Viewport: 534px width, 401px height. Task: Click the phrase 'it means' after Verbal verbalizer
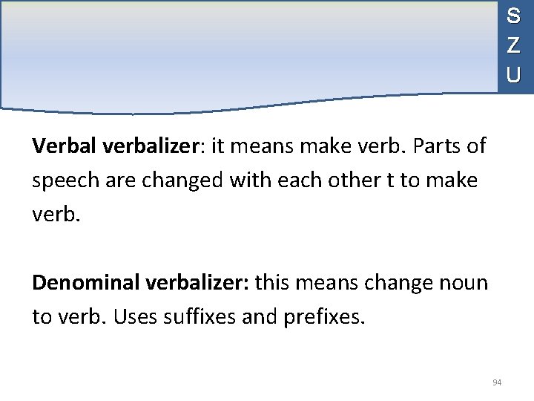252,146
